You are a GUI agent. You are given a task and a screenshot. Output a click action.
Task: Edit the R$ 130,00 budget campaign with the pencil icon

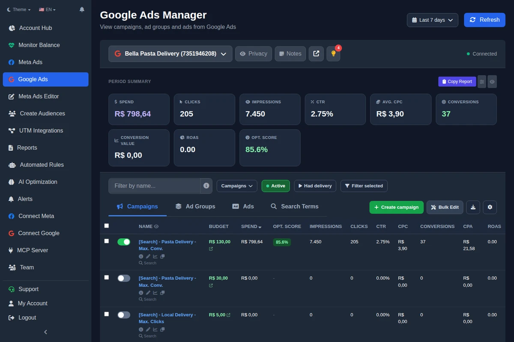148,256
